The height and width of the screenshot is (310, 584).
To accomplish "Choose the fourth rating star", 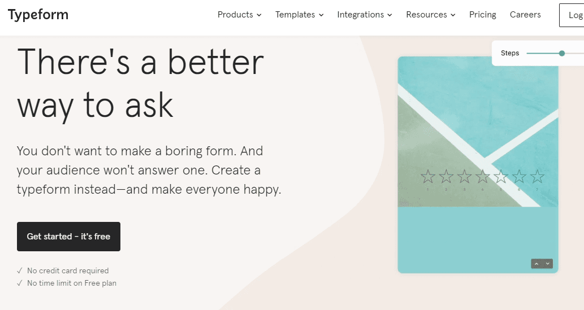I will (x=483, y=177).
